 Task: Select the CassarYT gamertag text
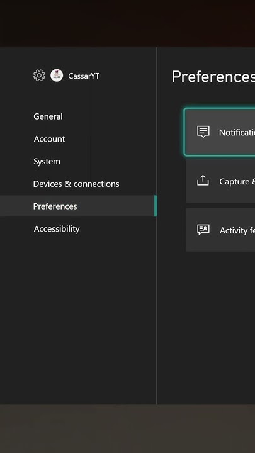pos(84,76)
